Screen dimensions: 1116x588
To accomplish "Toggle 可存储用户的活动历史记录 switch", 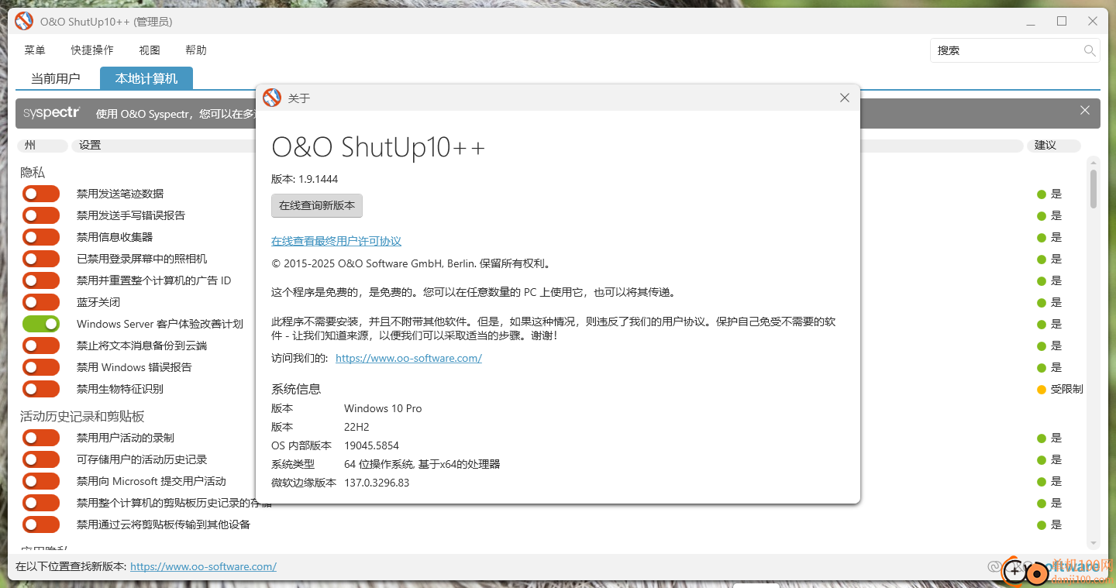I will click(x=41, y=459).
